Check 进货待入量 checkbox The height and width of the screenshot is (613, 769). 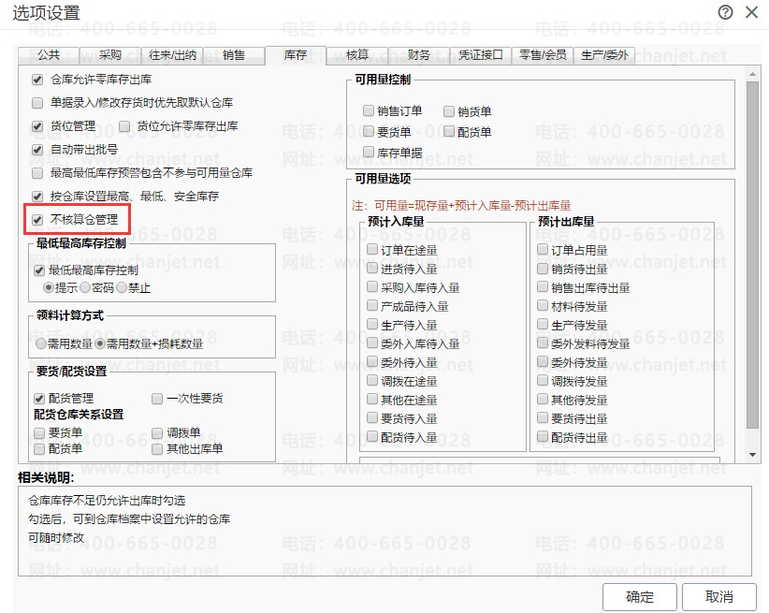point(372,269)
